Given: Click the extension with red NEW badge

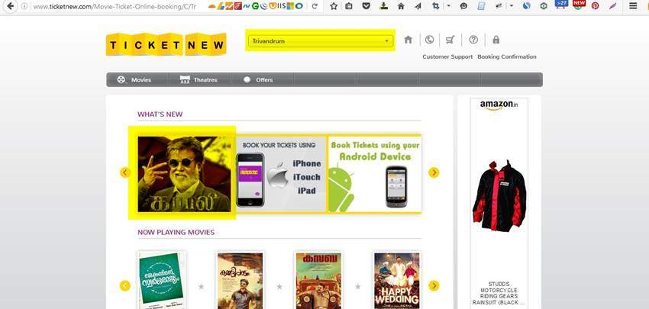Looking at the screenshot, I should 579,5.
